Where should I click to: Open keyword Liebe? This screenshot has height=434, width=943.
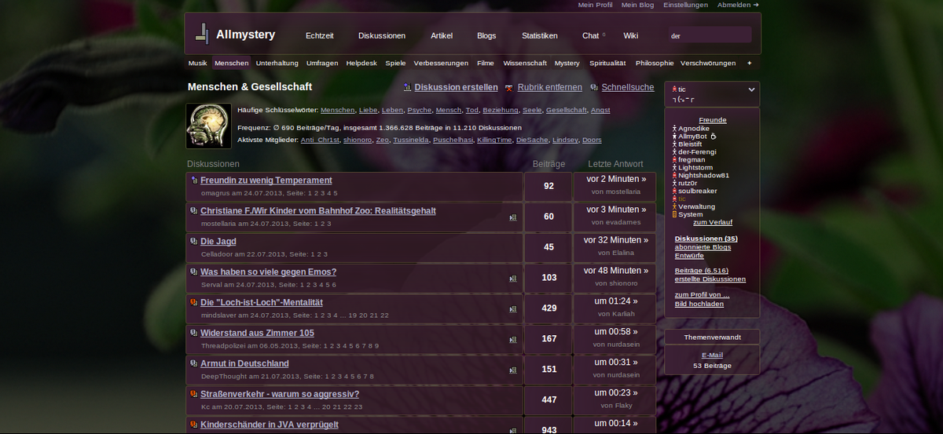(369, 110)
